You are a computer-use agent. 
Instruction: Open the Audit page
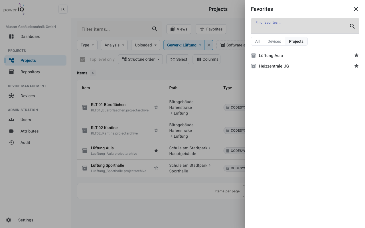pyautogui.click(x=35, y=142)
